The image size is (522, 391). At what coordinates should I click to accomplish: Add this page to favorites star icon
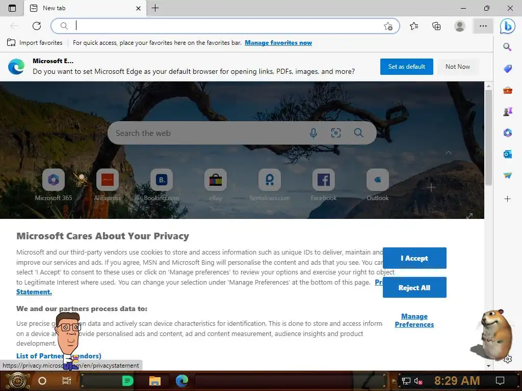(x=388, y=26)
